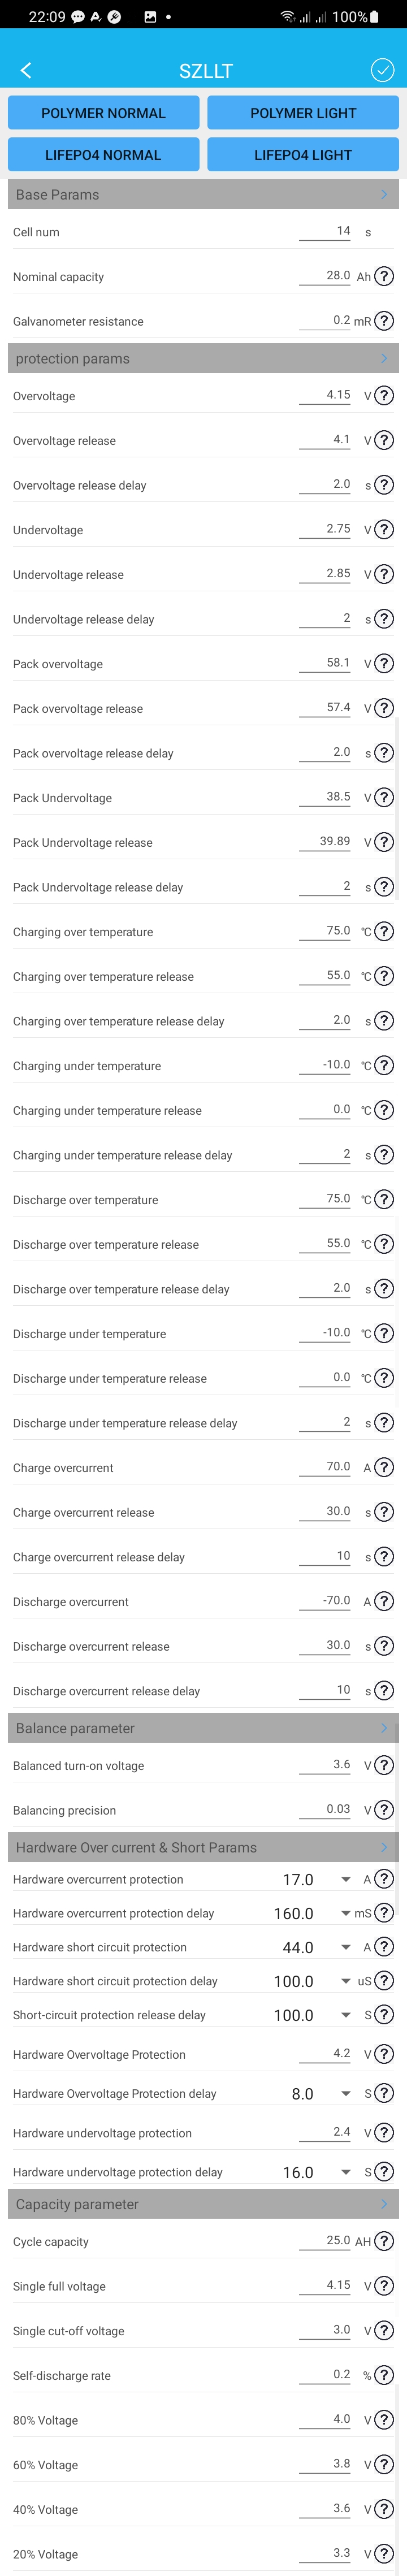The image size is (407, 2576).
Task: Tap the back arrow icon
Action: point(26,70)
